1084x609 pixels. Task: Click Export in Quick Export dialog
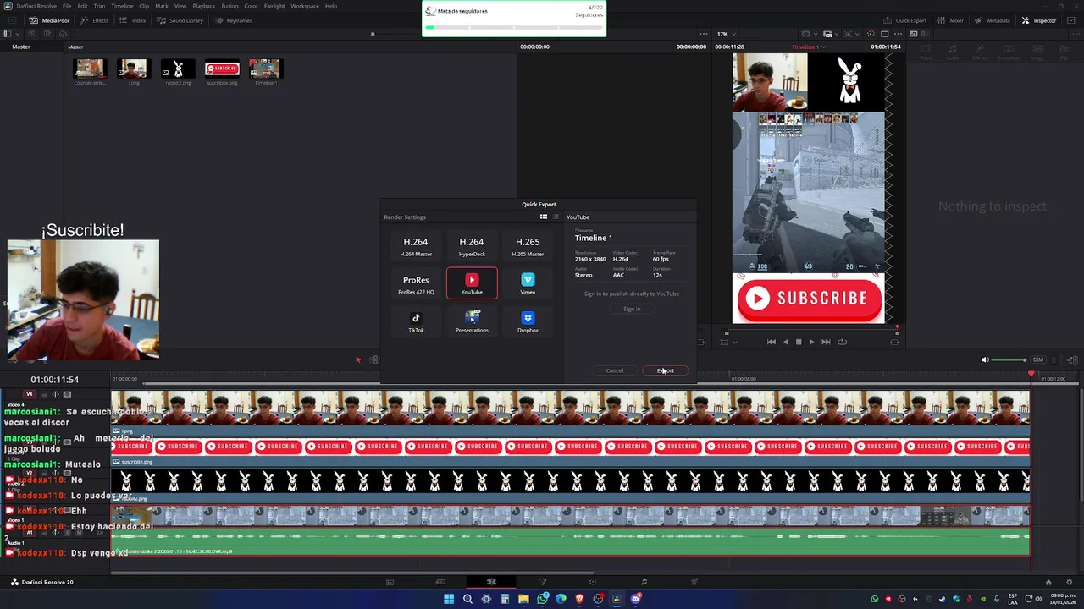coord(666,370)
